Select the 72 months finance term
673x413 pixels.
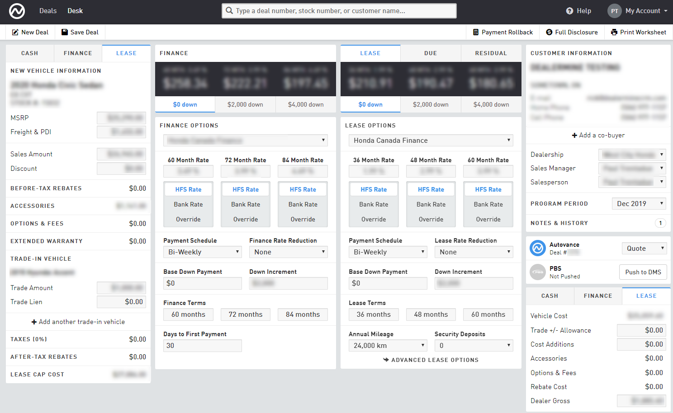tap(245, 314)
